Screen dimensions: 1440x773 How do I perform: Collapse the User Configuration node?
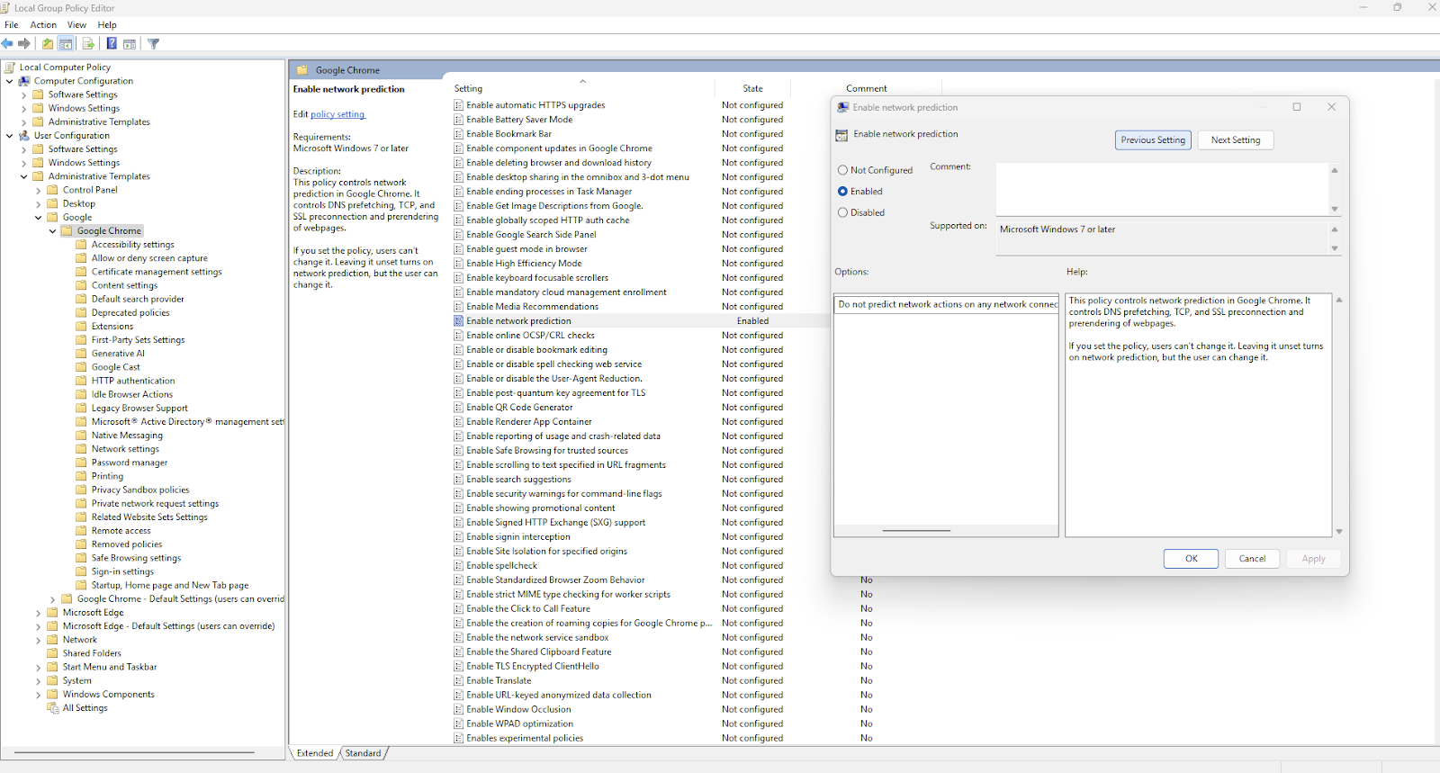click(10, 136)
